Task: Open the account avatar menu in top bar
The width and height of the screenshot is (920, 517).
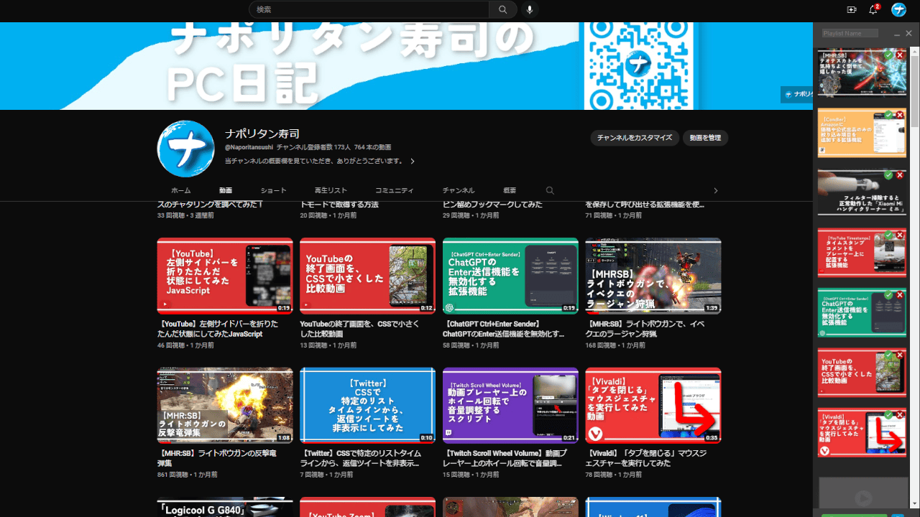Action: (x=898, y=9)
